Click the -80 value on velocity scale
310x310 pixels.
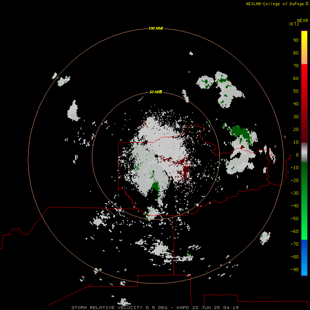(x=294, y=257)
